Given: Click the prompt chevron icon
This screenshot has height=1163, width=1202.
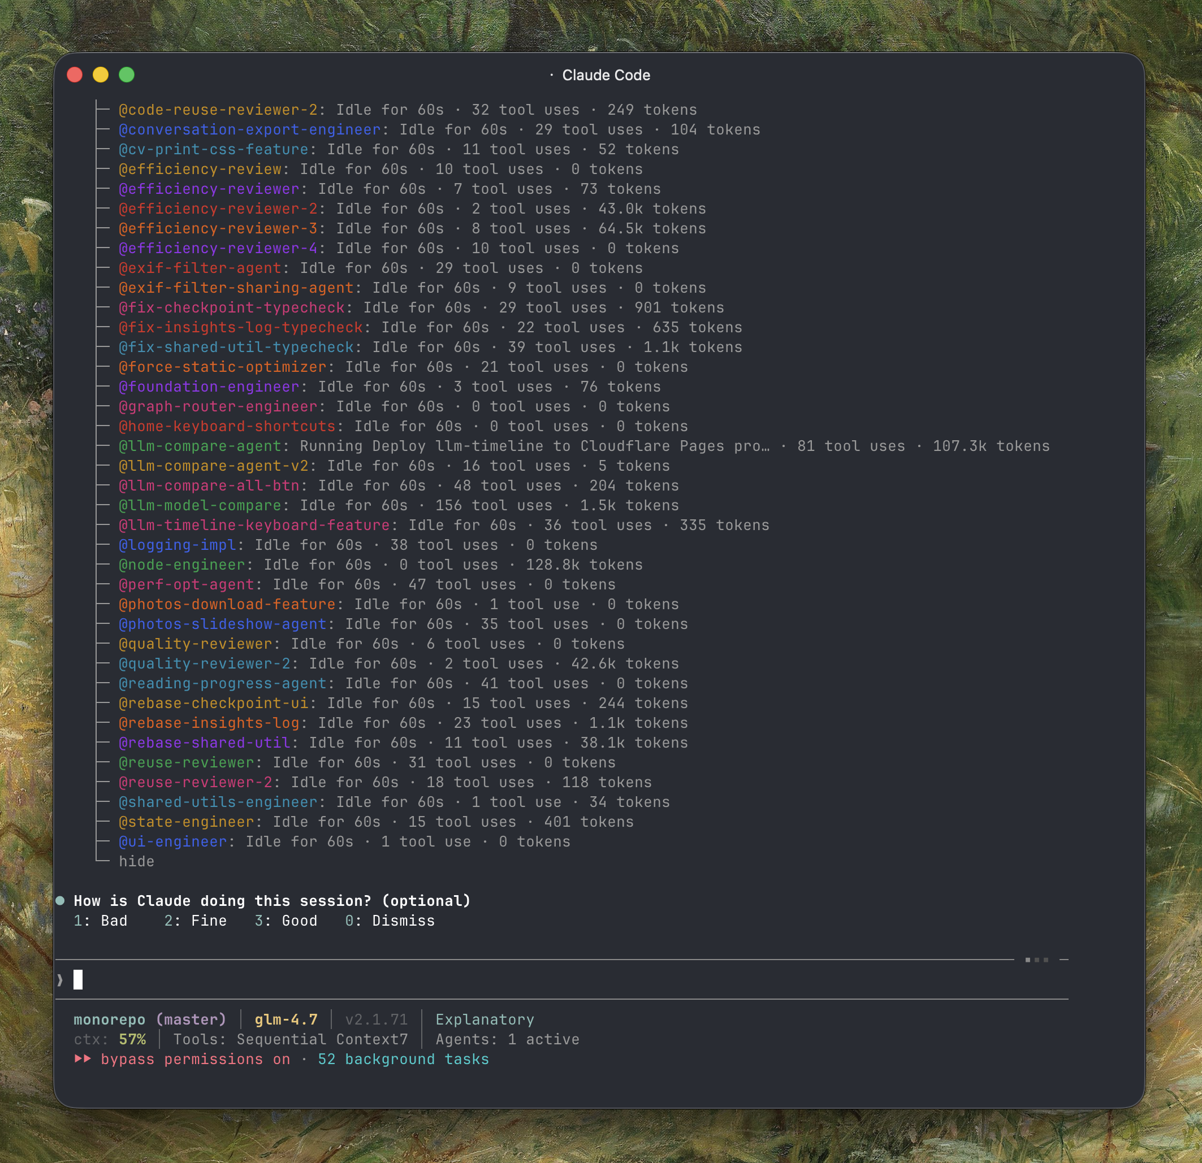Looking at the screenshot, I should click(60, 980).
